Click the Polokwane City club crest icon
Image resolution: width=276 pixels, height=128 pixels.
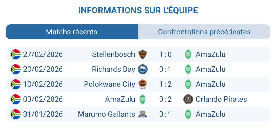click(x=143, y=84)
